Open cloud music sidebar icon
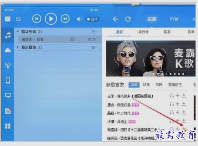This screenshot has width=198, height=146. (8, 50)
